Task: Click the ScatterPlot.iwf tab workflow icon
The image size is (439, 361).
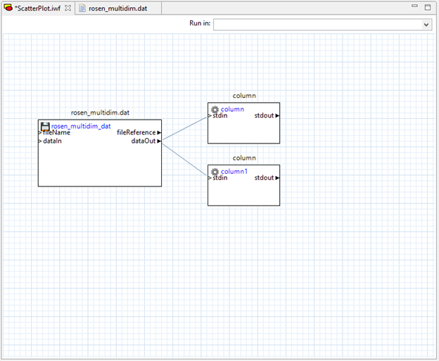Action: pos(8,8)
